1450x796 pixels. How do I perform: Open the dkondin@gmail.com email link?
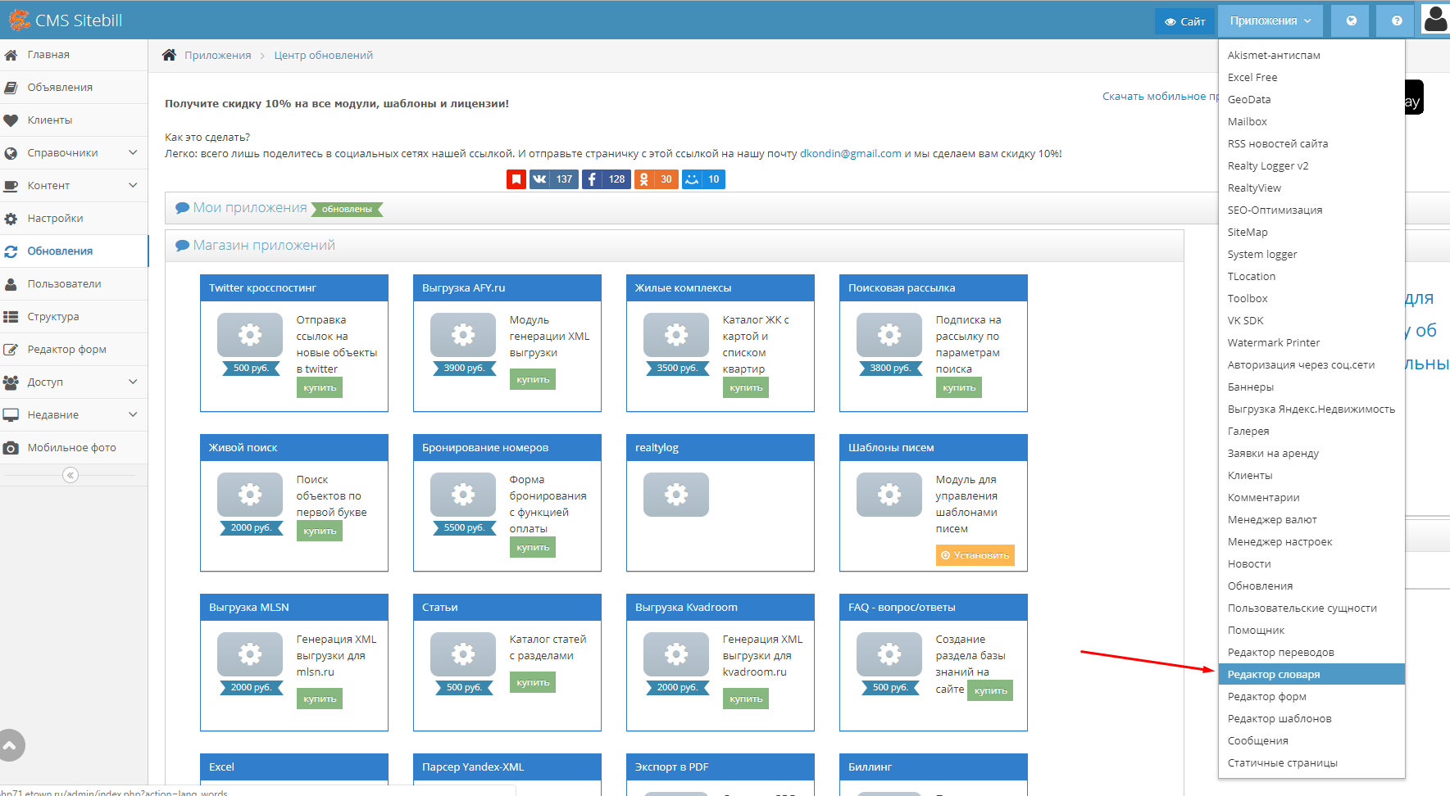pyautogui.click(x=850, y=153)
